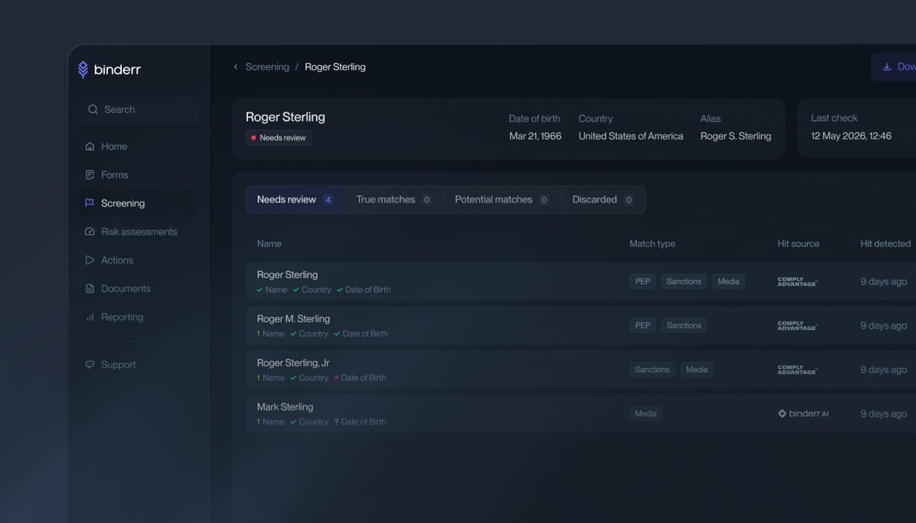Open the Roger Sterling match row
Screen dimensions: 916x523
(x=581, y=282)
